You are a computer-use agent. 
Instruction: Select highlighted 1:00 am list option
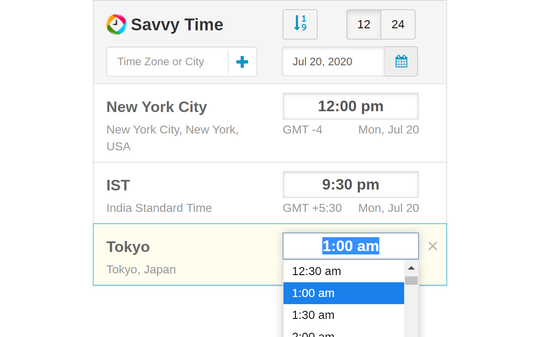[313, 293]
